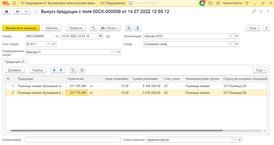The image size is (274, 145).
Task: Open the main hamburger menu
Action: pyautogui.click(x=14, y=3)
